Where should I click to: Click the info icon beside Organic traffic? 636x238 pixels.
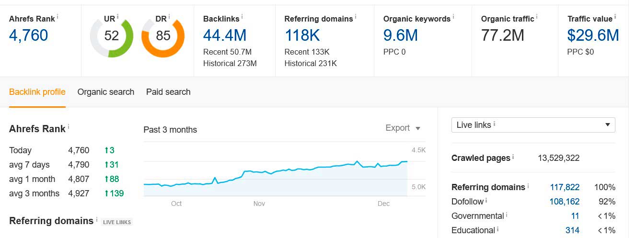(537, 17)
